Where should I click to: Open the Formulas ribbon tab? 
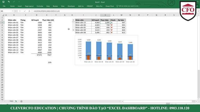[x=40, y=6]
